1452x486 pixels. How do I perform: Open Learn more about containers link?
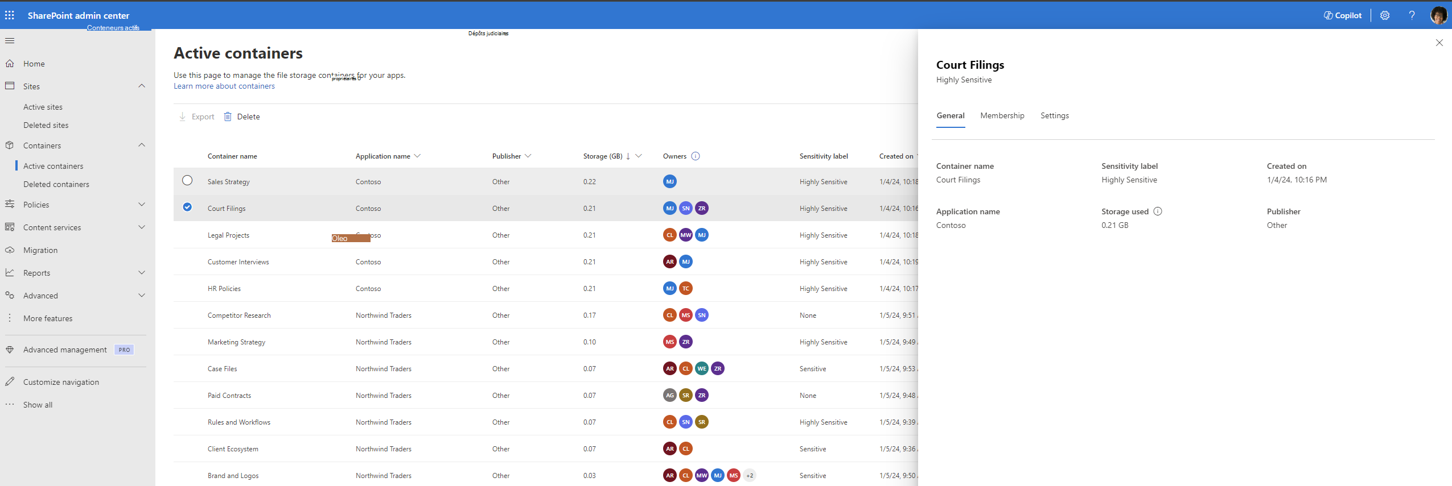point(224,86)
